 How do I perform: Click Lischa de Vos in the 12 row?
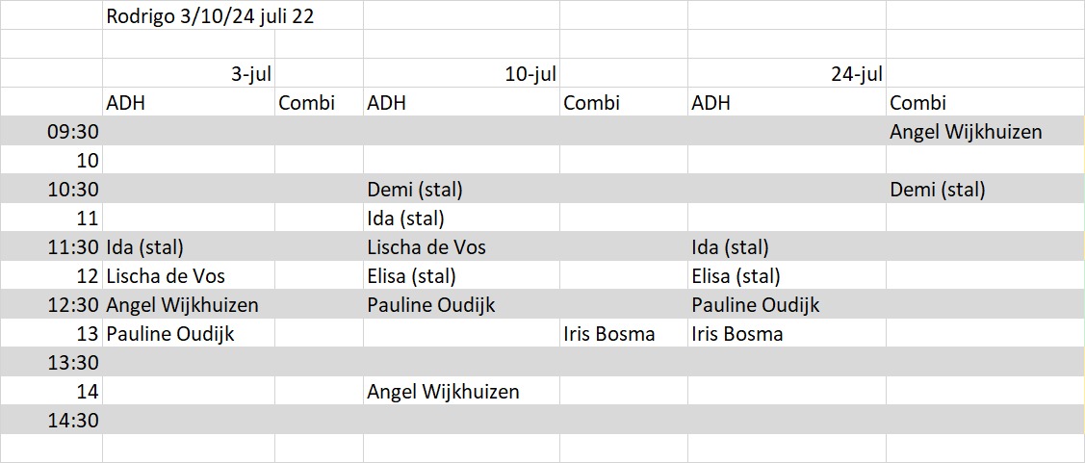pyautogui.click(x=166, y=276)
